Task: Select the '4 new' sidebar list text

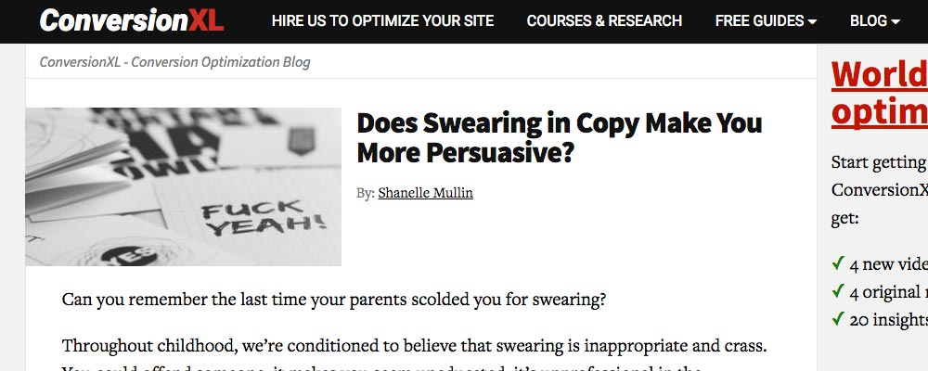Action: [x=888, y=264]
